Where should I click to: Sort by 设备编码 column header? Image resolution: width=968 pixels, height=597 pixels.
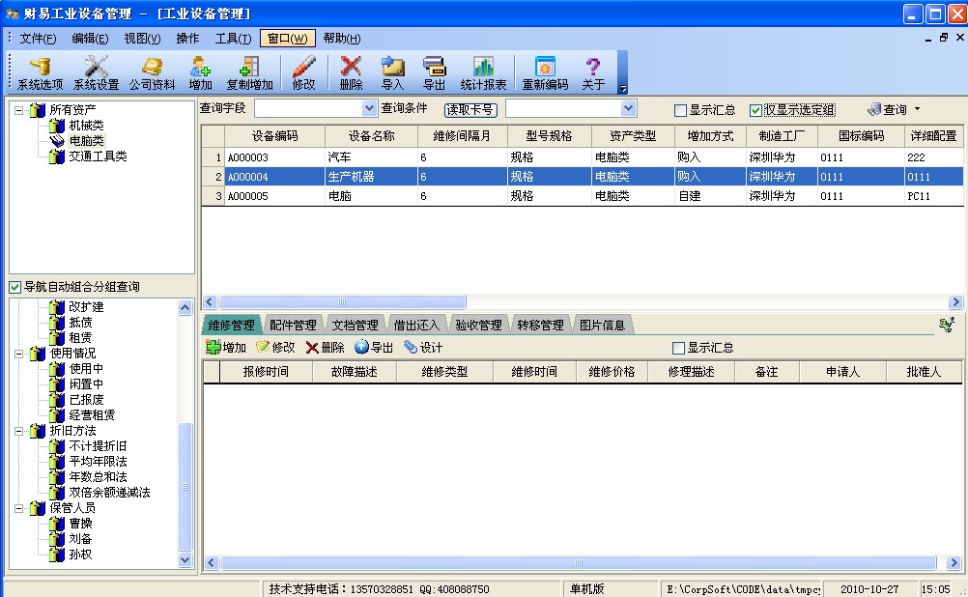coord(274,136)
